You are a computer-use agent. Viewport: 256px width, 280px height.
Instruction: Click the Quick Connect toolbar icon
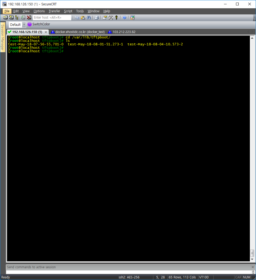pos(11,18)
